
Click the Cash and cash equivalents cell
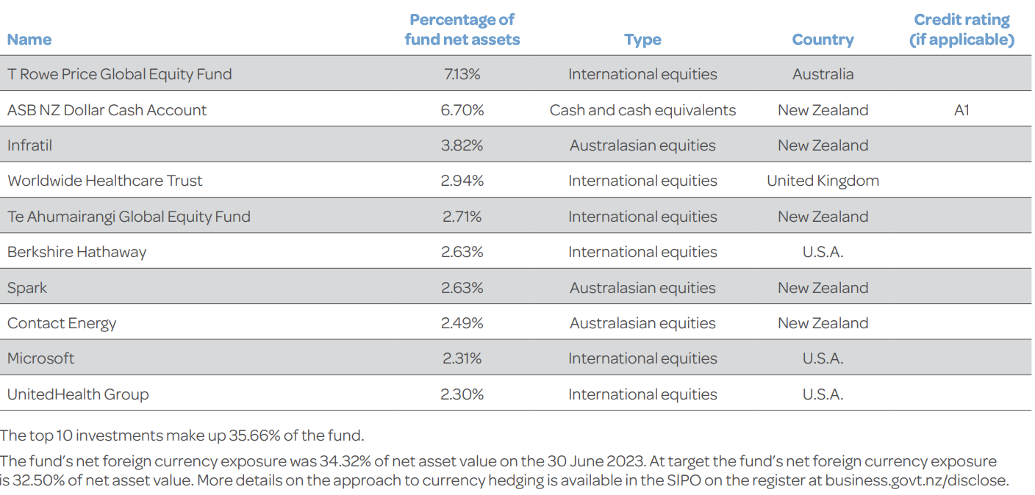[642, 110]
